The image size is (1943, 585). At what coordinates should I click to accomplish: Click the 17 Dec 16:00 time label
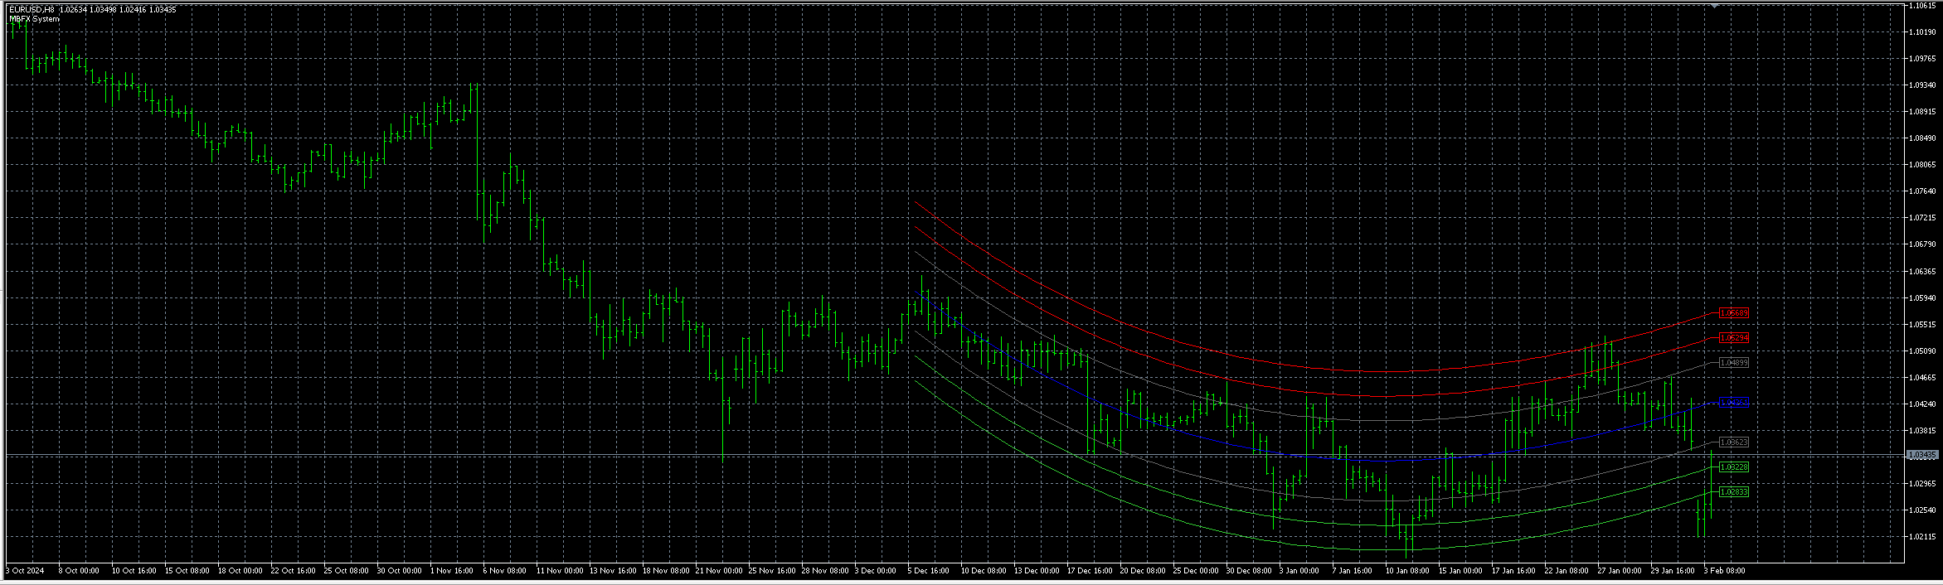1090,571
